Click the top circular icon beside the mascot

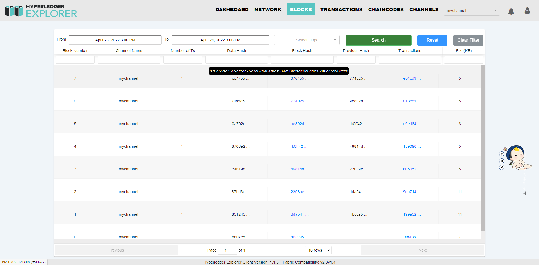[502, 154]
